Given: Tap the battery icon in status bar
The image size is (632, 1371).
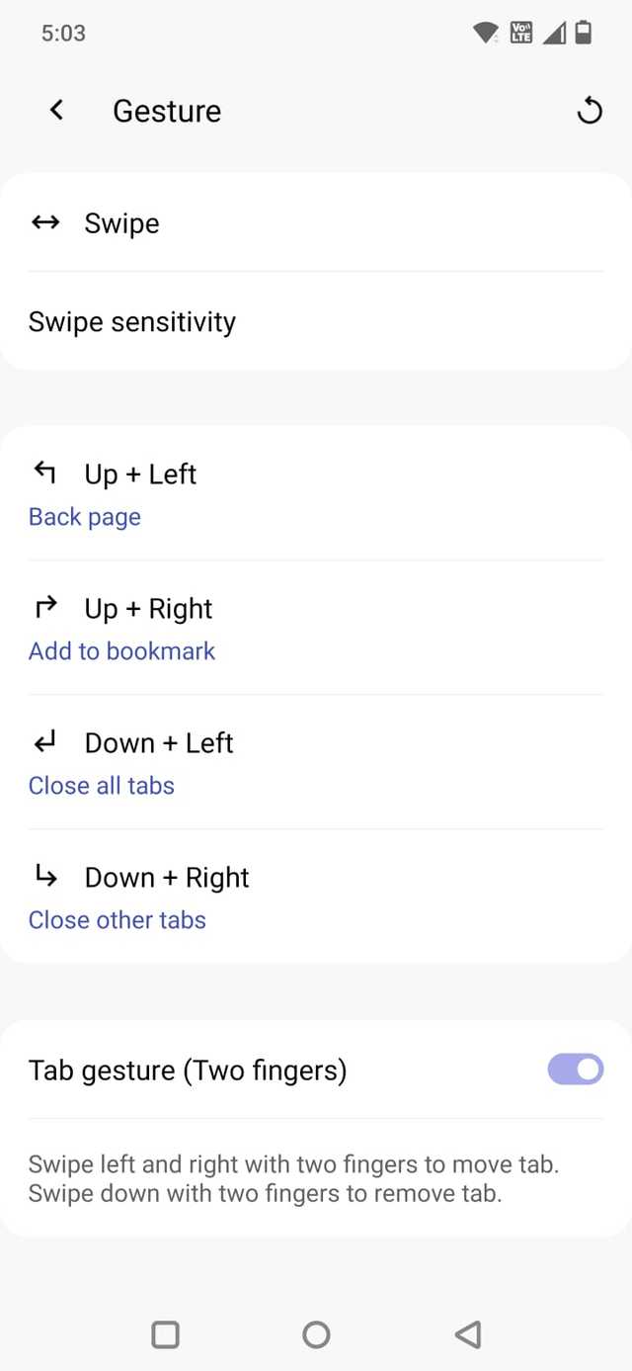Looking at the screenshot, I should [584, 33].
